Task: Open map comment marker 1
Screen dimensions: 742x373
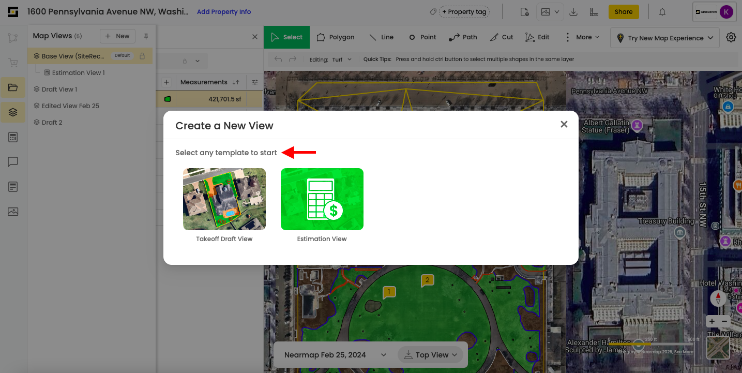Action: click(389, 292)
